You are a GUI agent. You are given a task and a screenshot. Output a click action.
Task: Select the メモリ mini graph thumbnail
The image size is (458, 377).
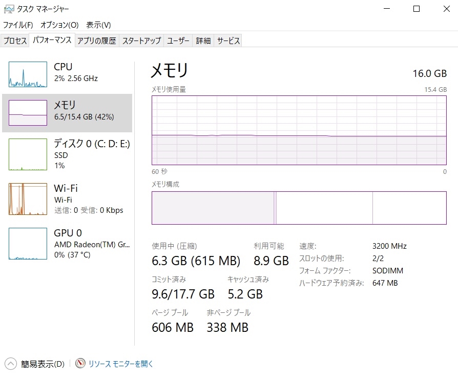coord(28,113)
